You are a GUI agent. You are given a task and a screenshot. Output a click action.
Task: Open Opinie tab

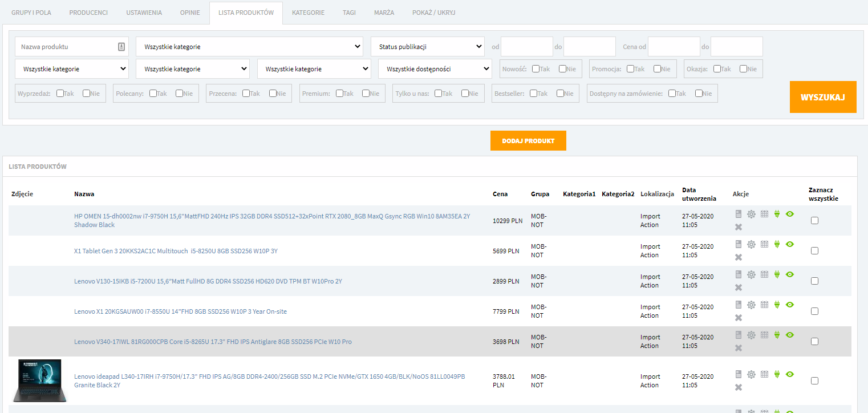click(x=190, y=13)
